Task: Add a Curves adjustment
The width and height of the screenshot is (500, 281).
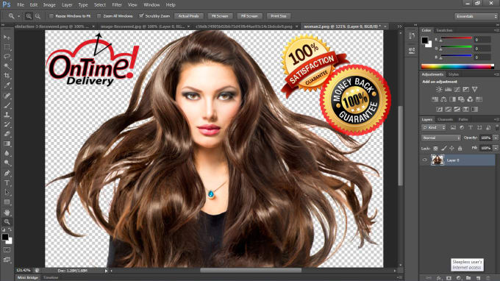Action: (457, 89)
